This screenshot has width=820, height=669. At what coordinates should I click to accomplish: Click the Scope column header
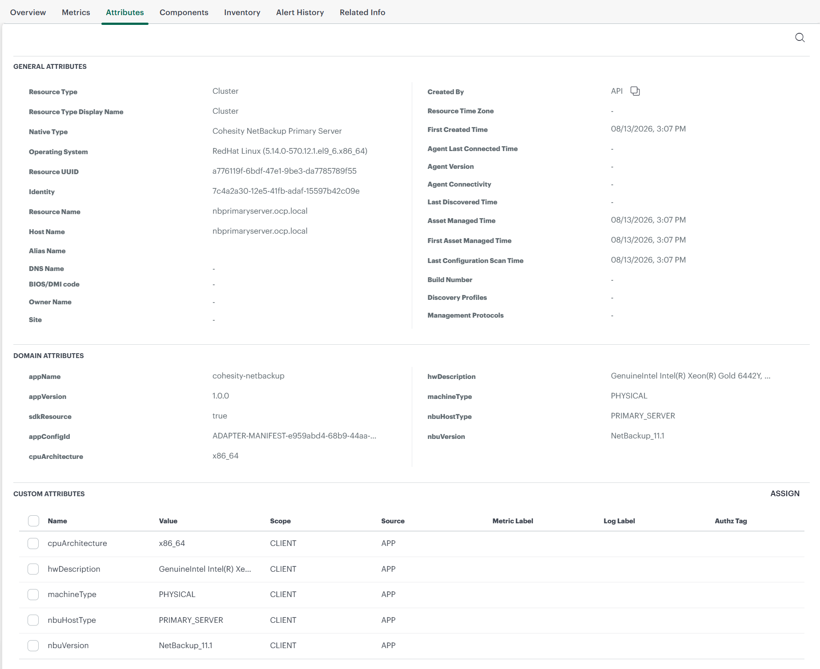280,521
